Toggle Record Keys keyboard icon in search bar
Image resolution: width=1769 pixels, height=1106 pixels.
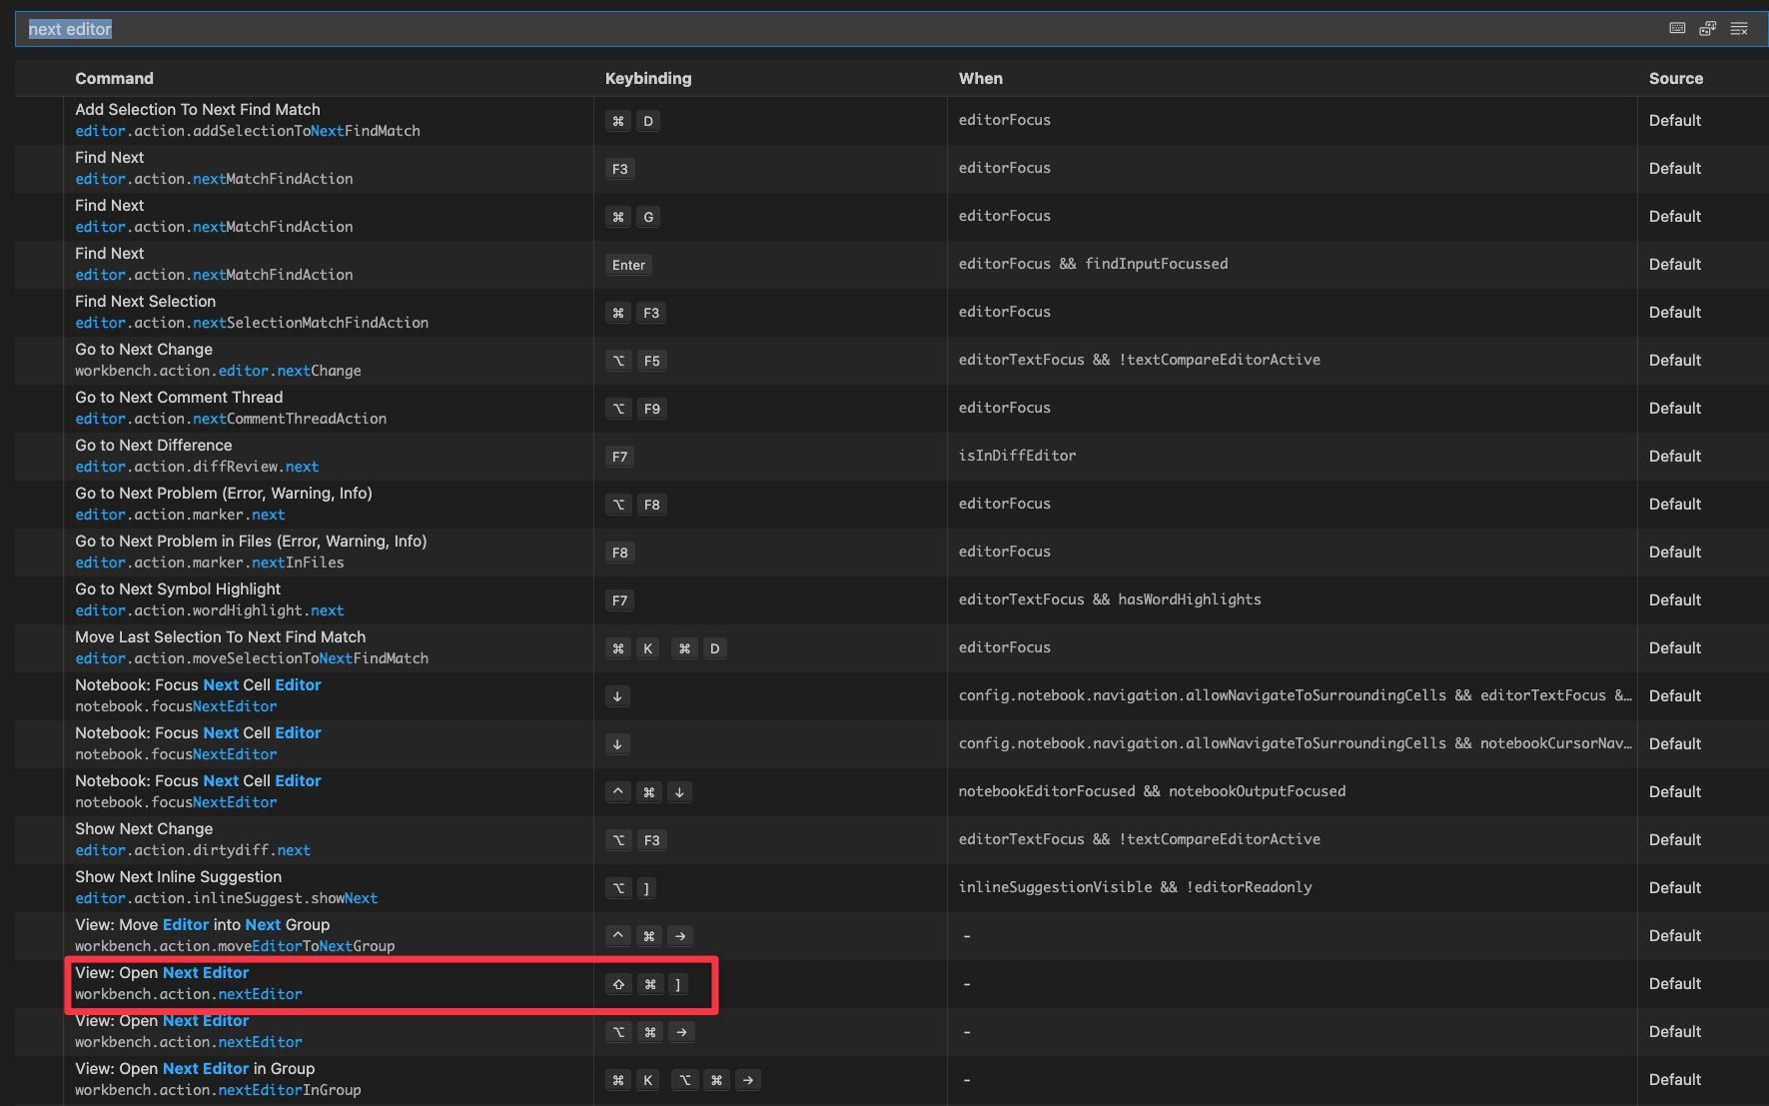1677,28
